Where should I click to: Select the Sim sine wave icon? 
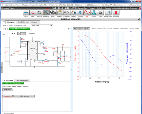click(x=87, y=13)
